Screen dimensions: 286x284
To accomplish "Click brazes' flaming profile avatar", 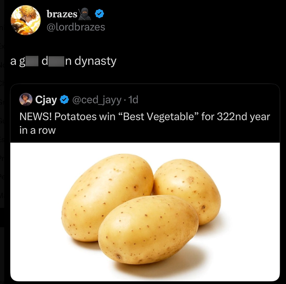I will [26, 20].
